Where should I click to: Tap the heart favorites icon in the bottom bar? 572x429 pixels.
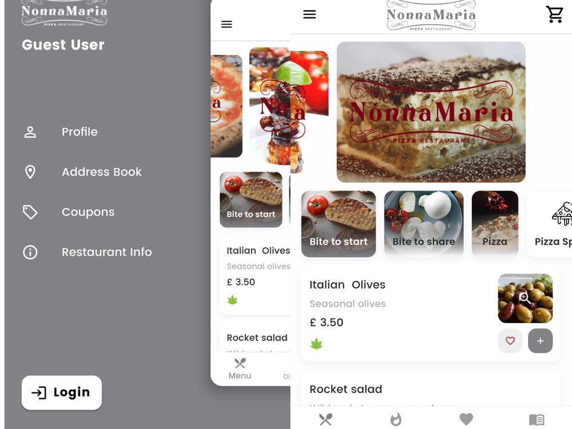click(x=466, y=419)
